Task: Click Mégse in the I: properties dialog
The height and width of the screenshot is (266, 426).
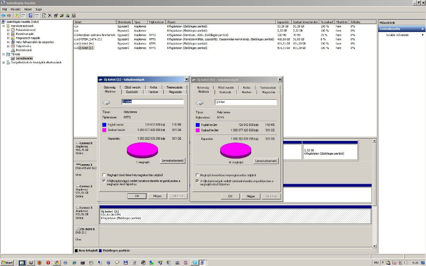Action: 157,196
